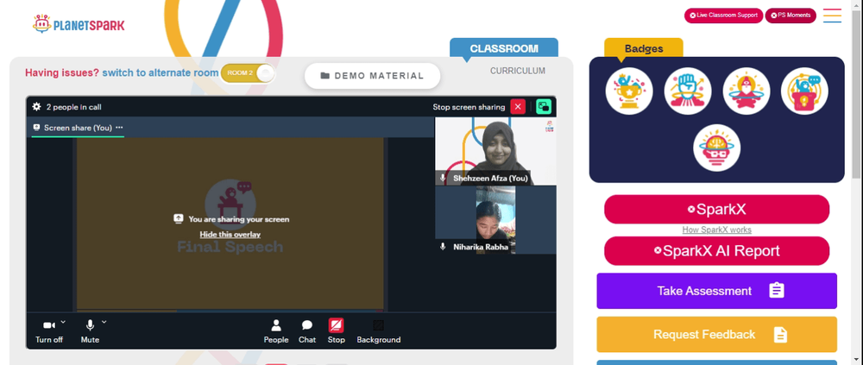Click the "Stop screen sharing" label

(x=469, y=107)
